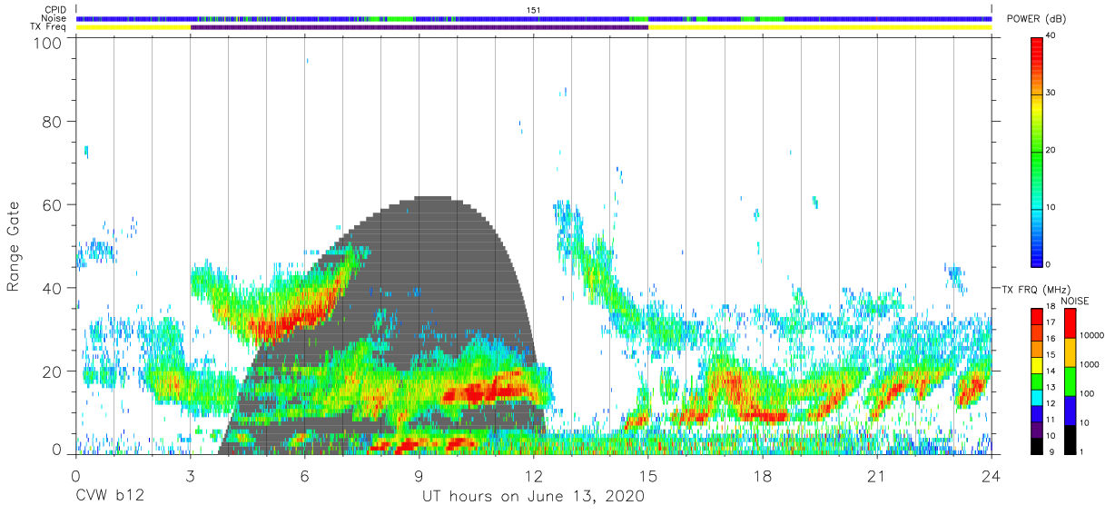Click the 80 tick on the range gate axis
The height and width of the screenshot is (515, 1115).
tap(54, 122)
